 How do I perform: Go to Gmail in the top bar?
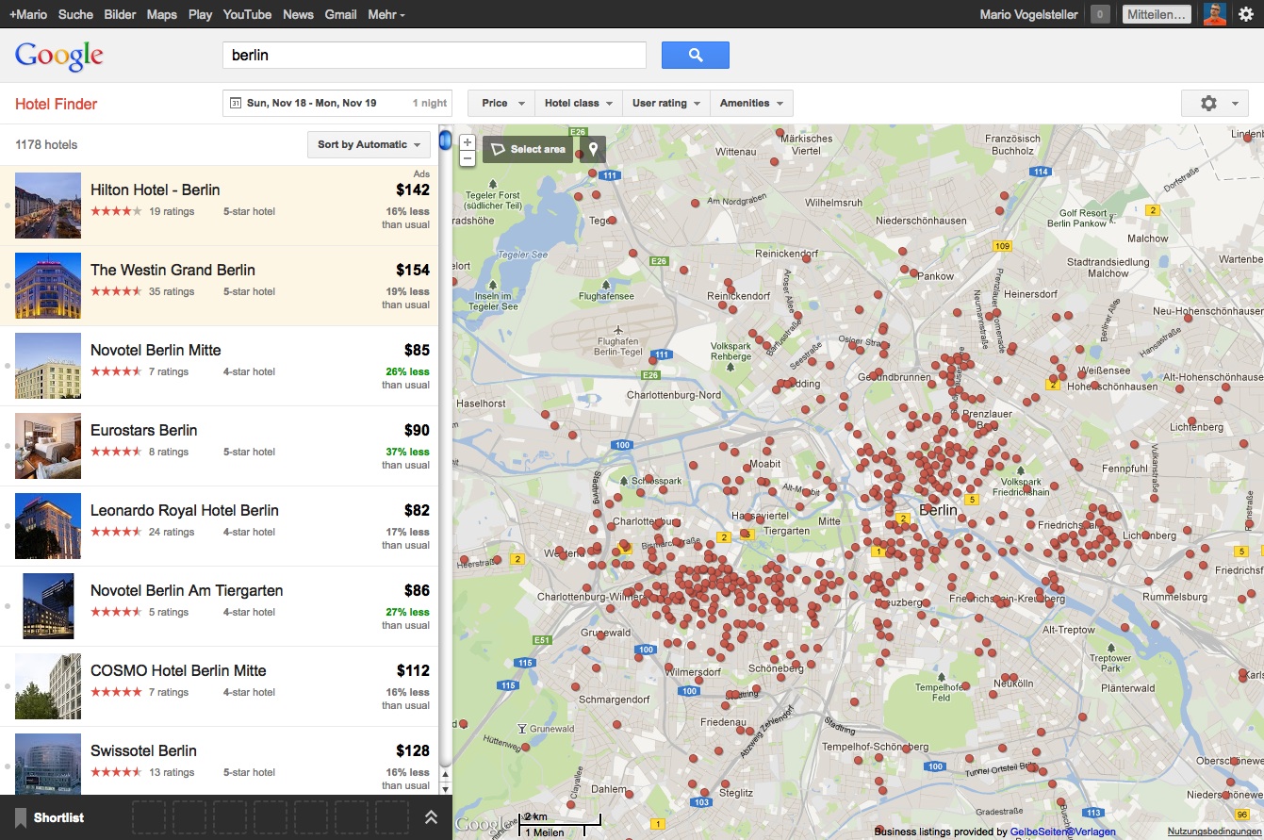coord(340,14)
